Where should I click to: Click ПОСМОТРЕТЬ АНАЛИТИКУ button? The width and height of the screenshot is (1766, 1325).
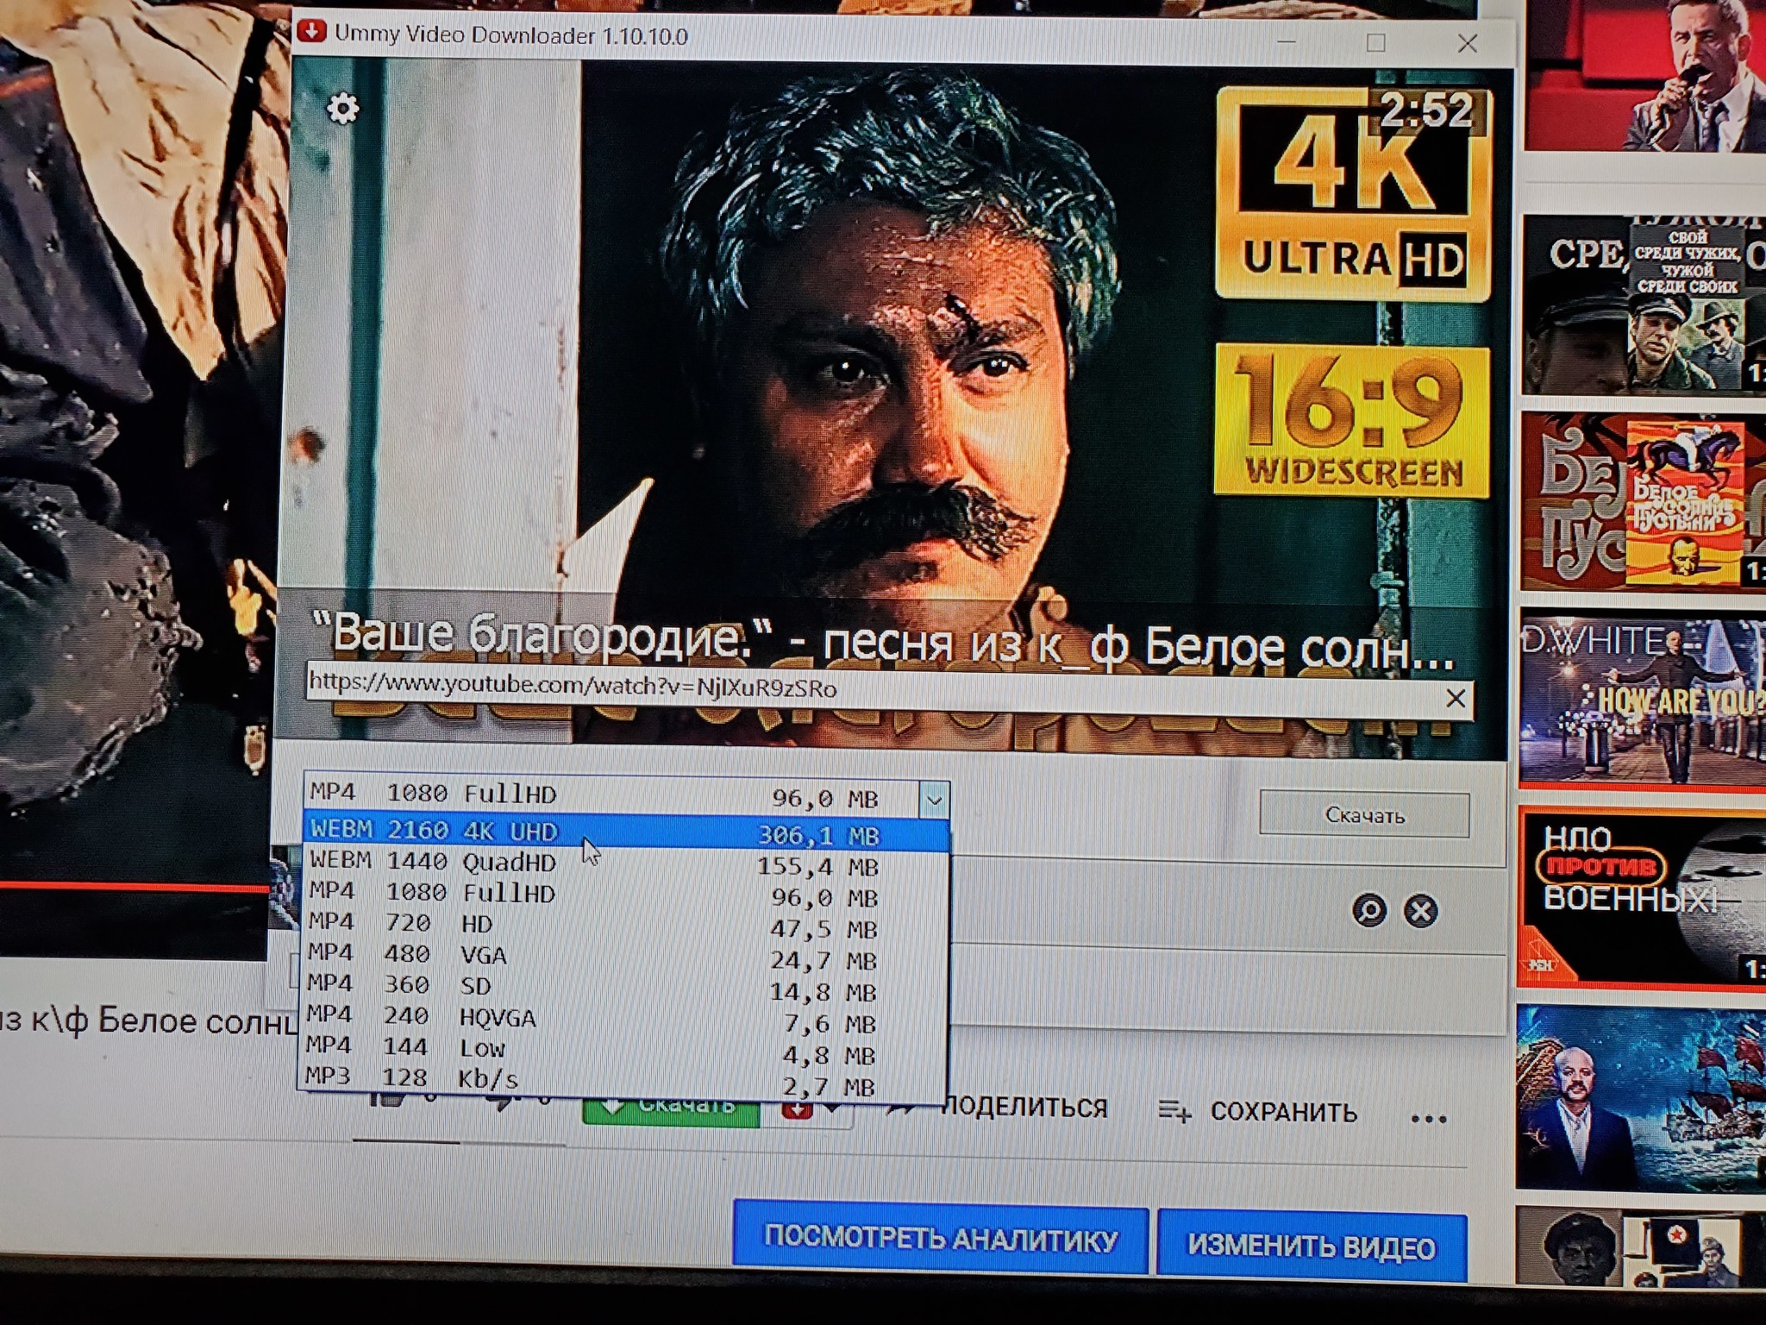[x=940, y=1240]
